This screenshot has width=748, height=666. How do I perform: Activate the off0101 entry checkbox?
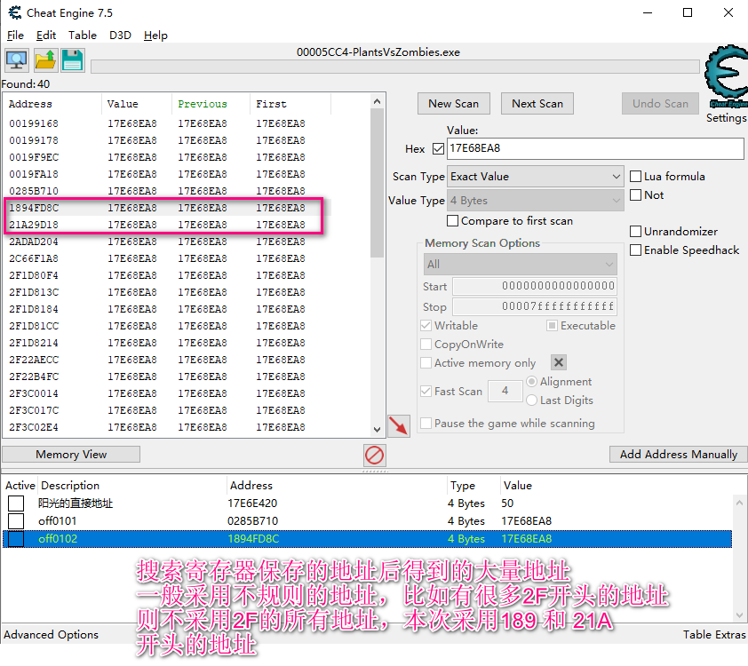coord(16,521)
